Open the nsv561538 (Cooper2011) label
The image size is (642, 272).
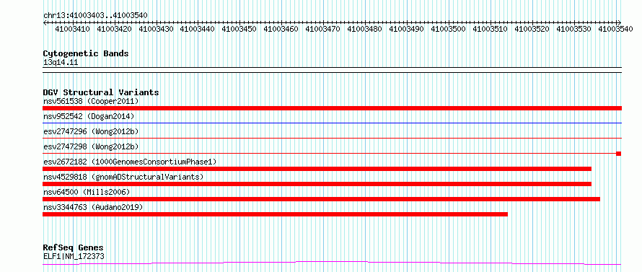pos(91,101)
